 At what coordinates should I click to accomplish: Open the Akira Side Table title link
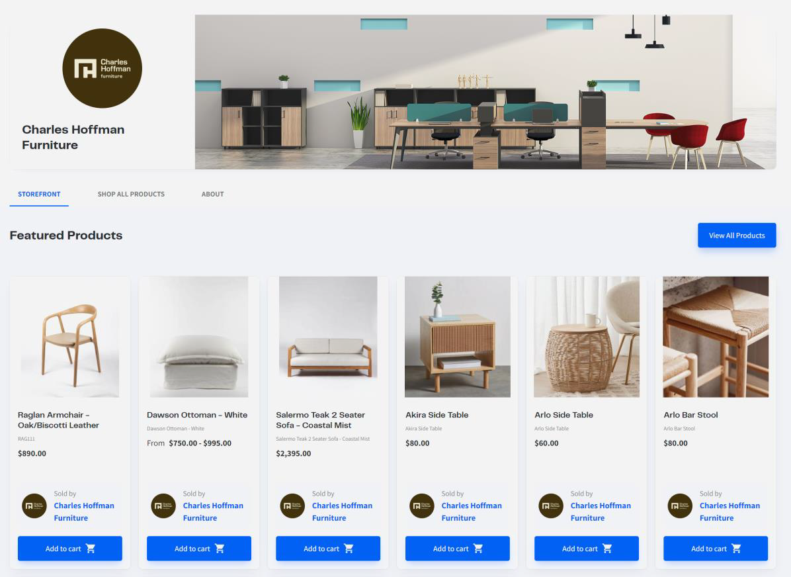tap(437, 414)
